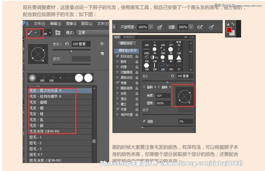Uncheck the 间距 checkbox

tap(144, 121)
